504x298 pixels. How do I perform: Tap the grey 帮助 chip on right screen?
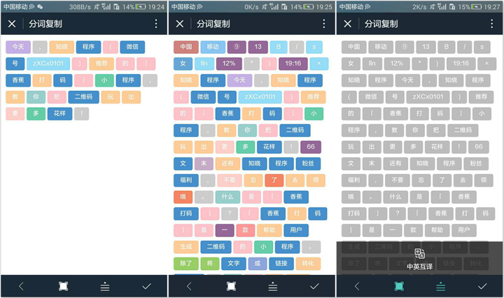click(437, 230)
